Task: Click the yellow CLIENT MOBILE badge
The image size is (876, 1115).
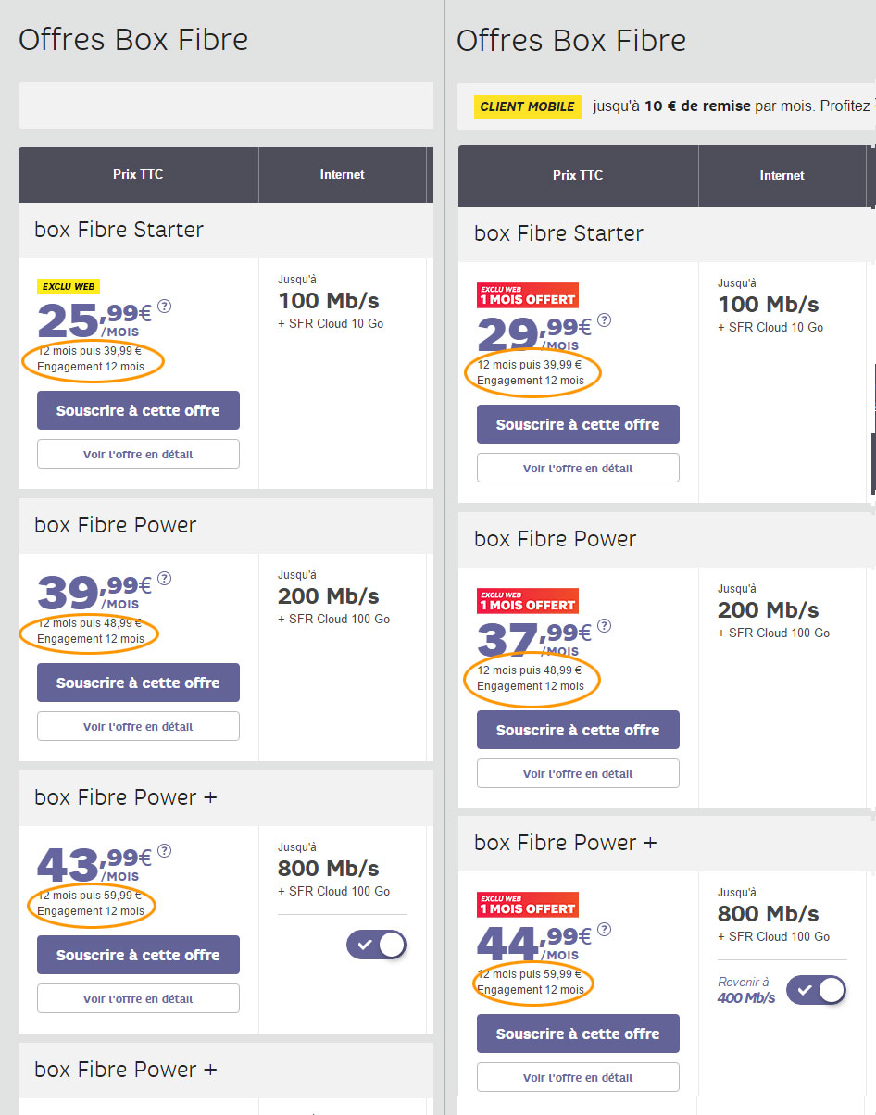Action: click(528, 106)
